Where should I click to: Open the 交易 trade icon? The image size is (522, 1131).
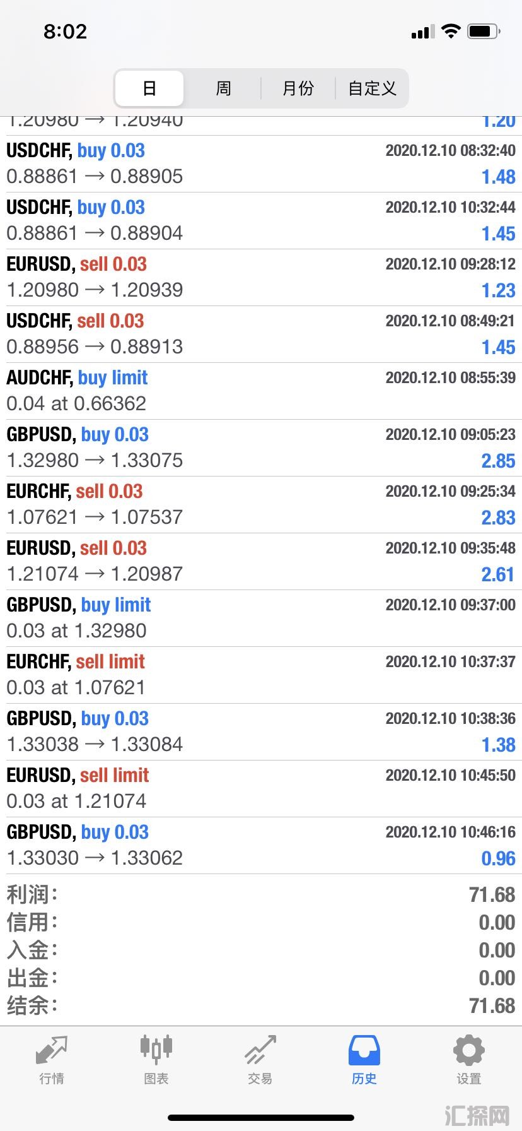[x=260, y=1050]
